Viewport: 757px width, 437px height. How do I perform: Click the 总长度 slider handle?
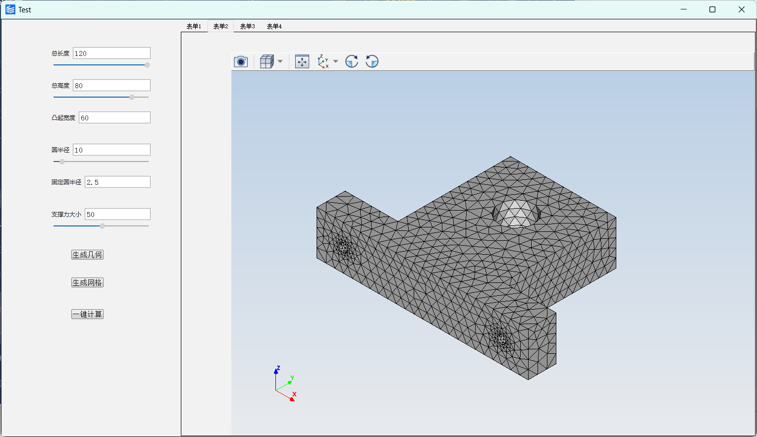(147, 65)
